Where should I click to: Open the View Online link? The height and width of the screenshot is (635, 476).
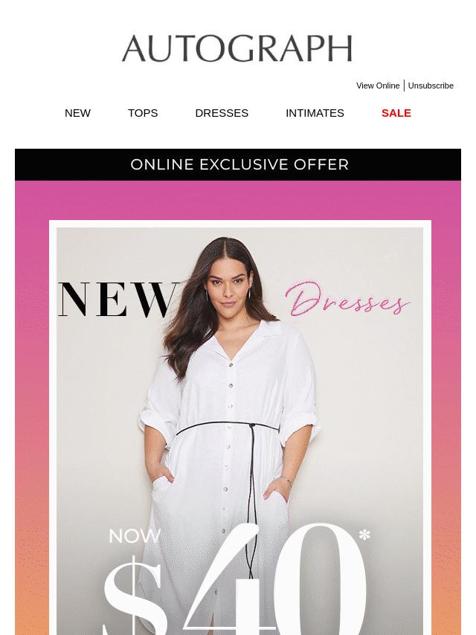(x=378, y=86)
